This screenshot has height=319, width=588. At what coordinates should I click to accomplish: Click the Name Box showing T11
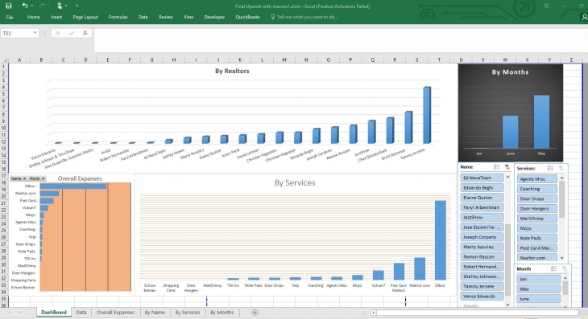pos(17,33)
